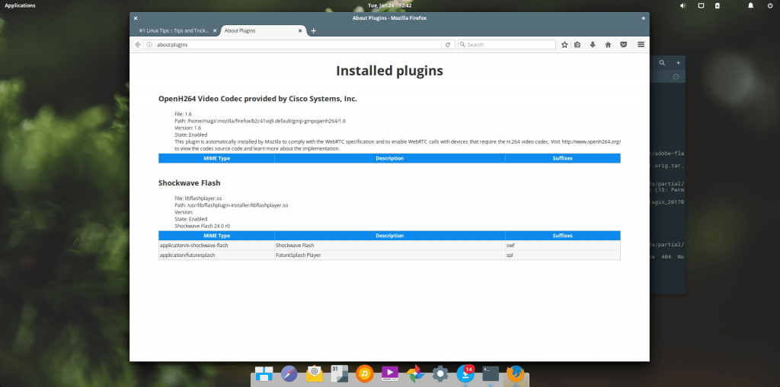Show site identity info icon
The width and height of the screenshot is (780, 387).
tap(150, 45)
